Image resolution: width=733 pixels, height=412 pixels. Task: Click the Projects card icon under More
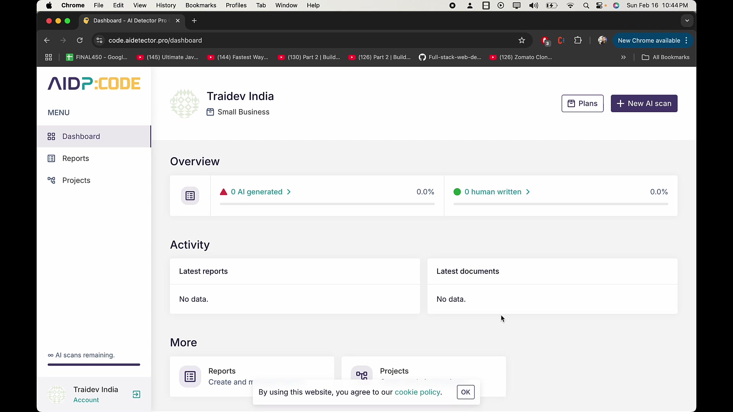[x=362, y=374]
